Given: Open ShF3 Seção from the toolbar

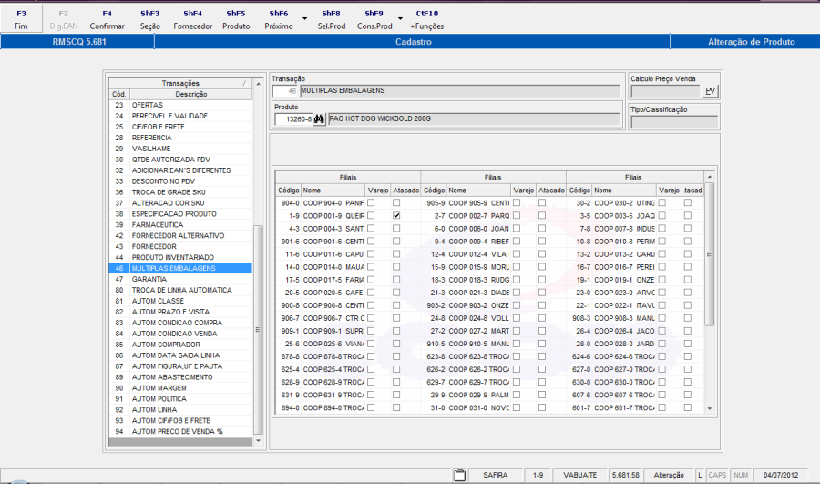Looking at the screenshot, I should [x=150, y=20].
